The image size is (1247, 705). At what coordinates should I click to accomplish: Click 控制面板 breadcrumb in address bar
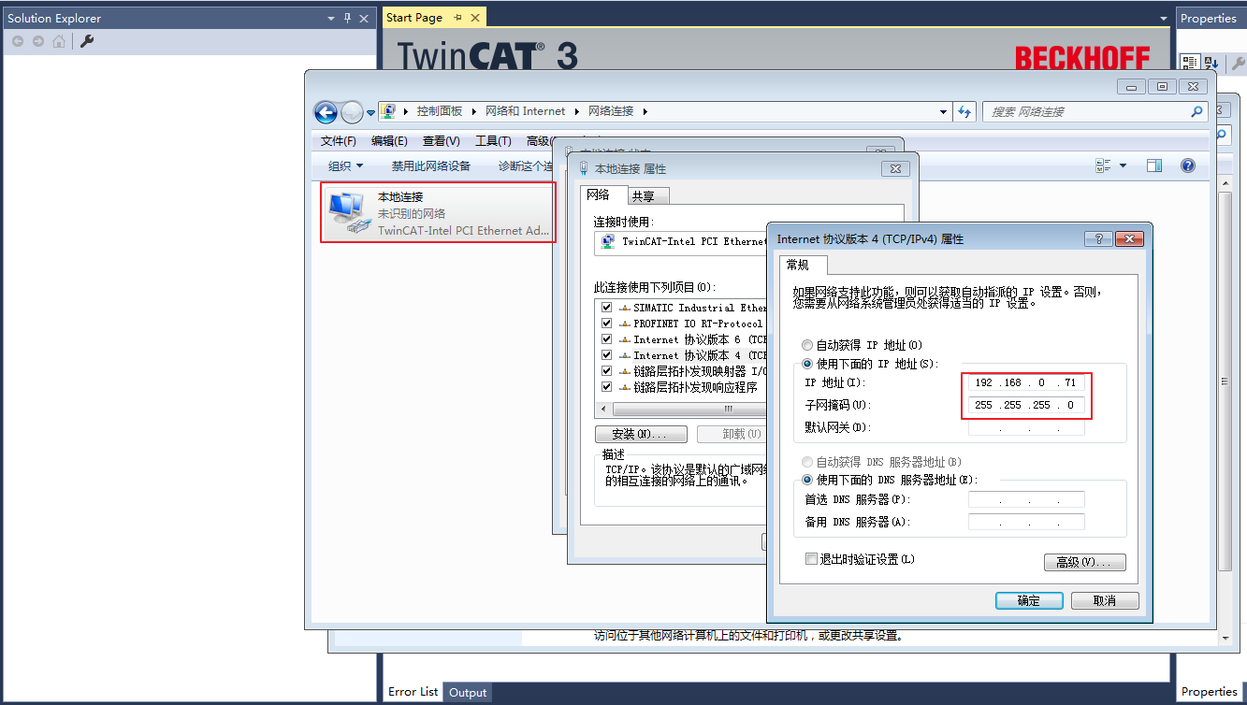coord(440,111)
